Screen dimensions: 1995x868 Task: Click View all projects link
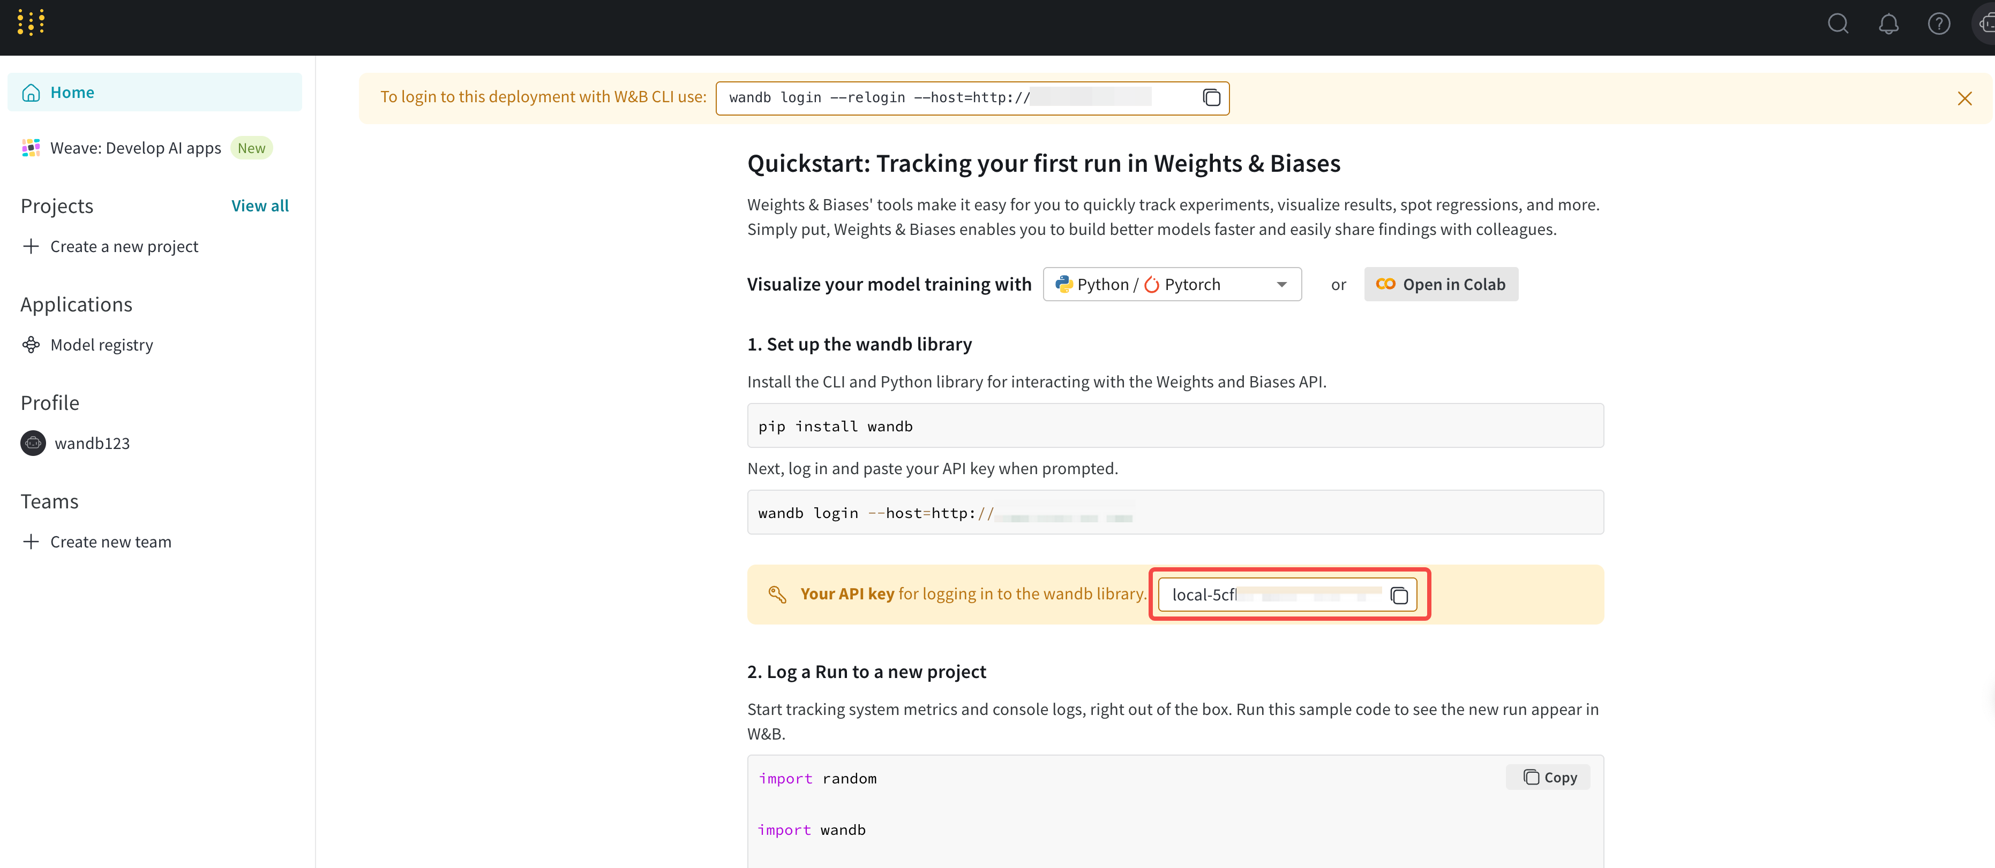[260, 206]
